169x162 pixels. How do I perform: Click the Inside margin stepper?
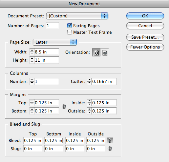pos(89,103)
